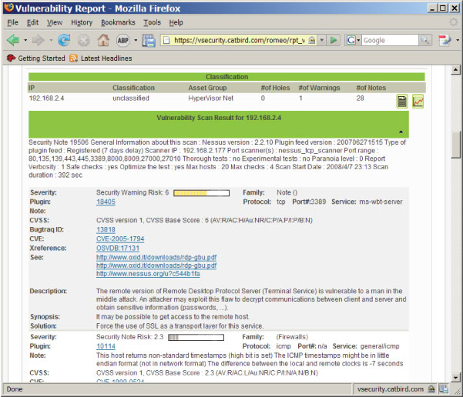
Task: Open the Tools menu
Action: tap(152, 22)
